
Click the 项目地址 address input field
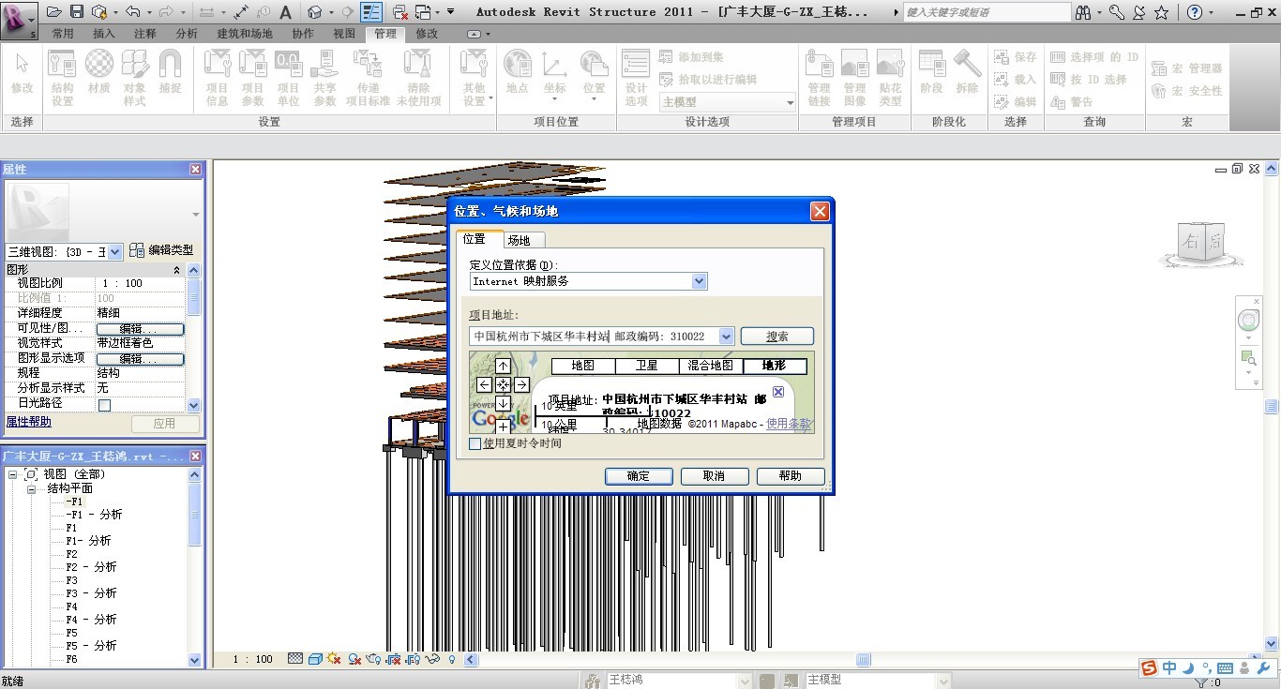pos(594,336)
